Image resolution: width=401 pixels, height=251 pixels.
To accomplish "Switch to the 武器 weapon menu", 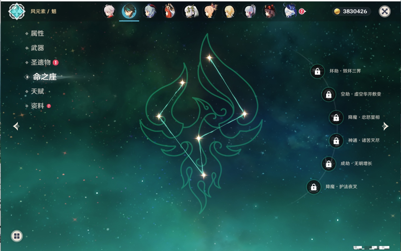I will pos(37,48).
